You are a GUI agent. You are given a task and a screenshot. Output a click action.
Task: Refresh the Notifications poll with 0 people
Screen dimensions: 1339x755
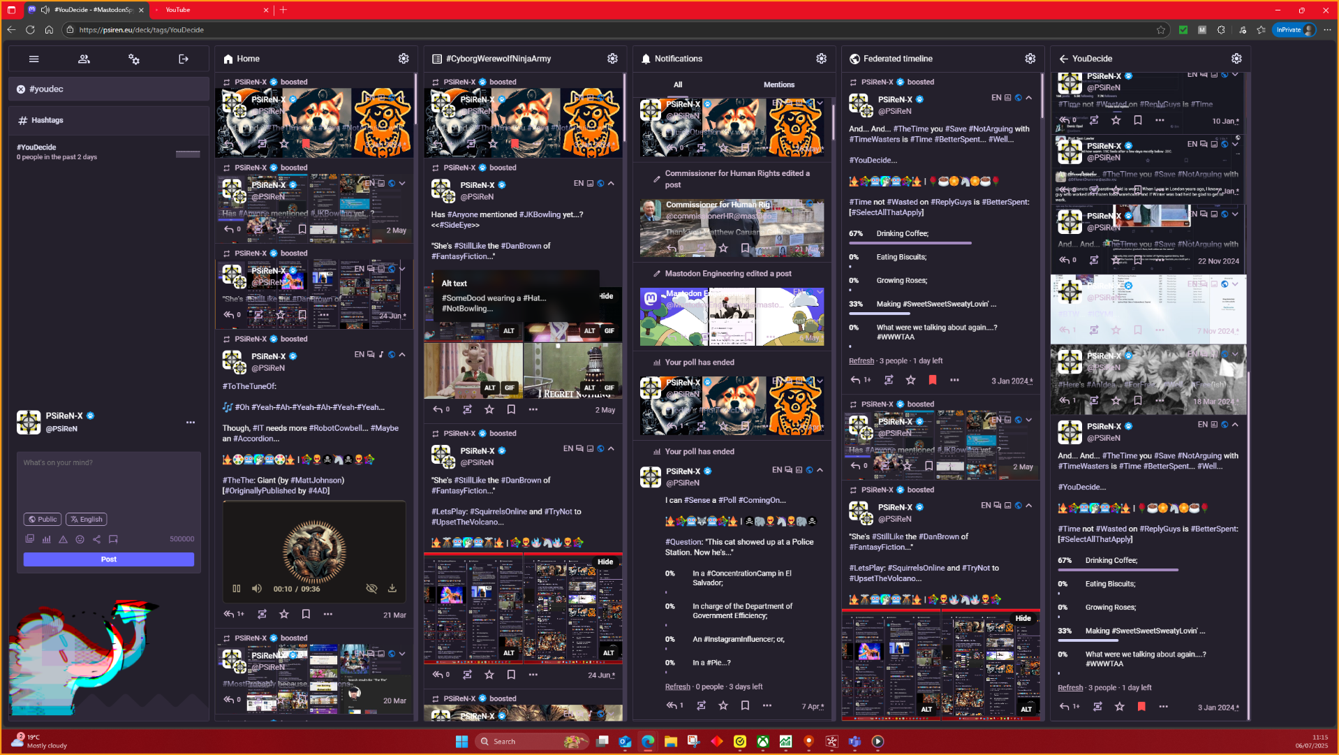677,687
